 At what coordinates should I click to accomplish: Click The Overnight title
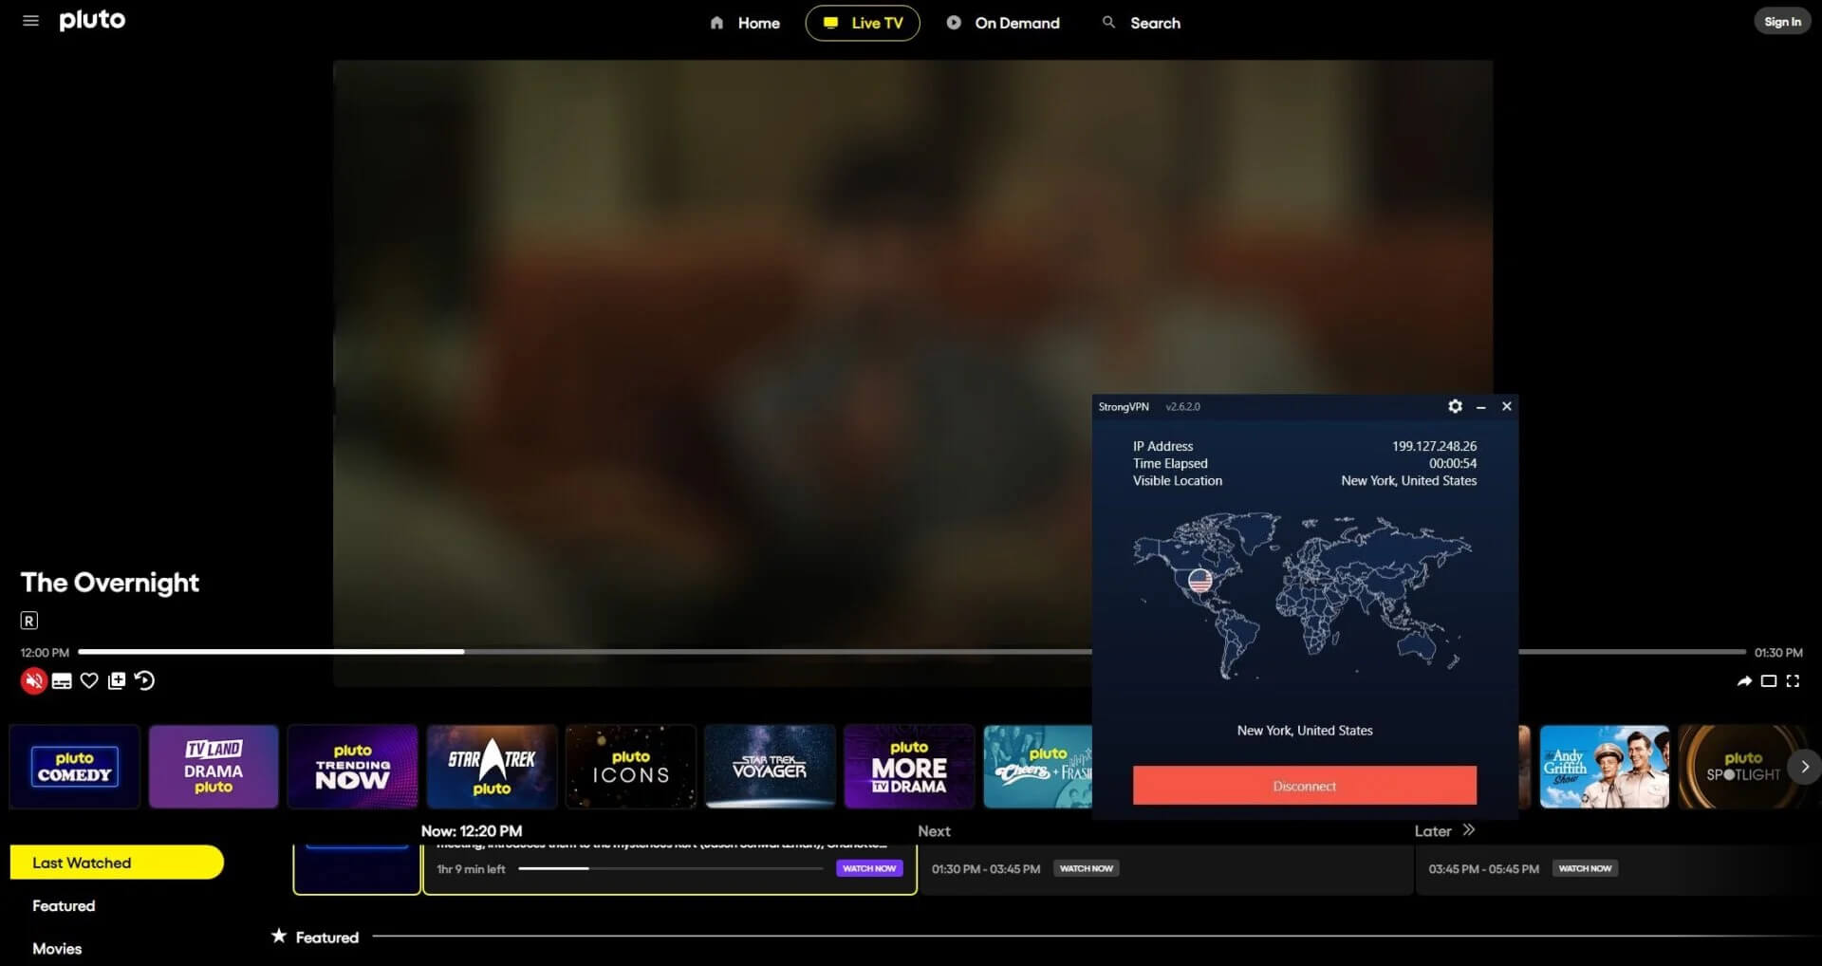[x=110, y=583]
